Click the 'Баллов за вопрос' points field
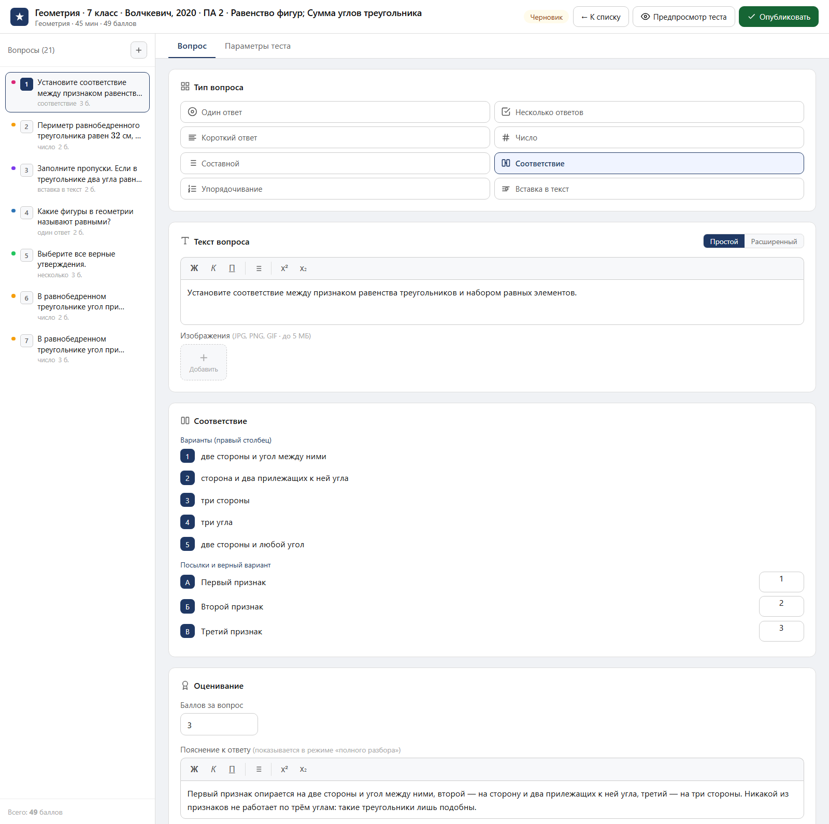The image size is (829, 824). pos(219,724)
